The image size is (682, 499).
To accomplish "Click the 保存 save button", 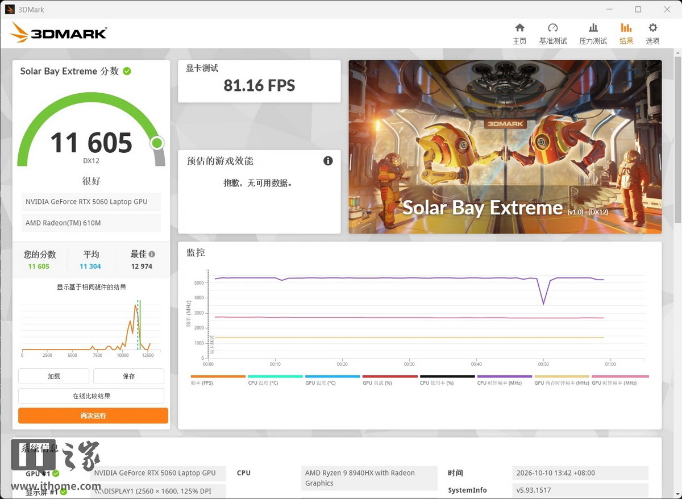I will click(x=129, y=376).
